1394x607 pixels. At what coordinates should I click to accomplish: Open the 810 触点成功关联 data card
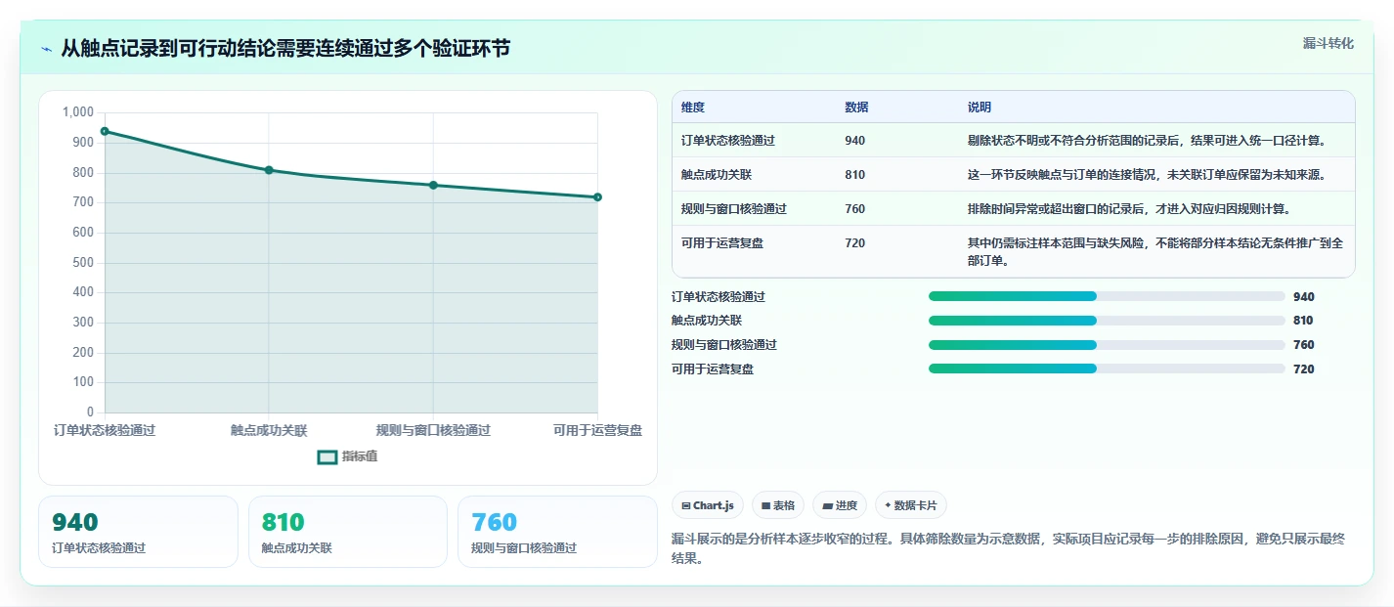348,532
